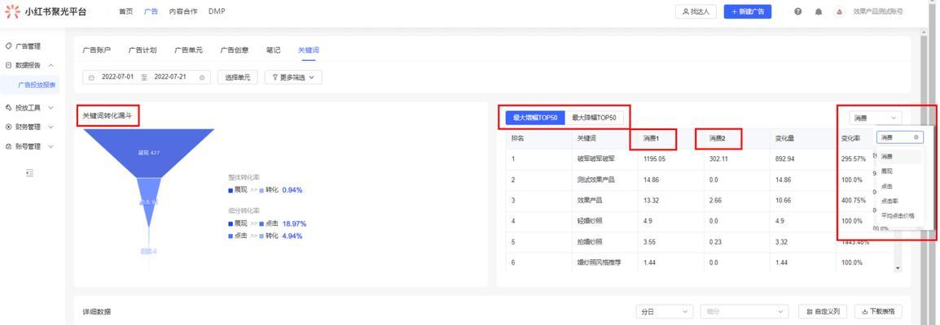Click the 自定义列 button
This screenshot has height=325, width=940.
823,311
